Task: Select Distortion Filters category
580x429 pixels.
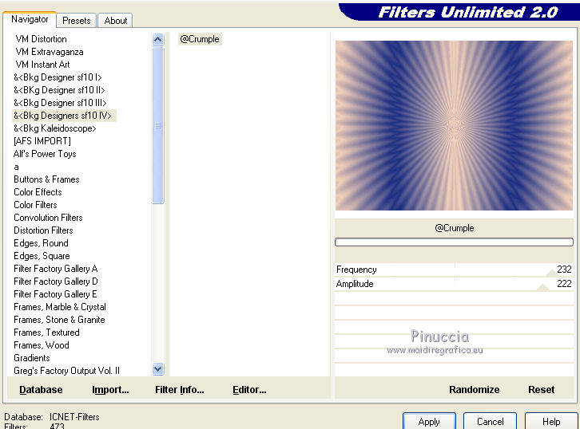Action: click(43, 230)
